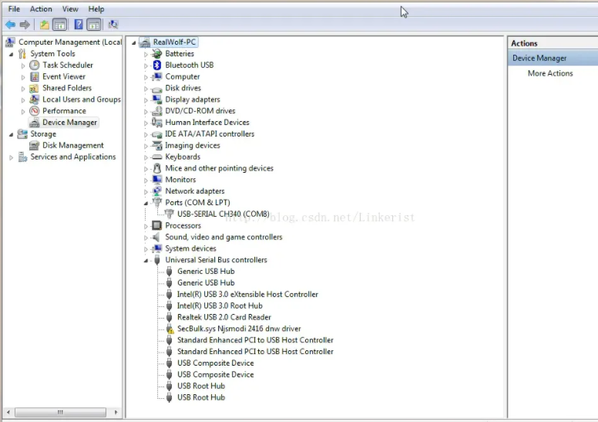Click the Sound, video and game controllers icon
This screenshot has width=598, height=422.
point(156,237)
